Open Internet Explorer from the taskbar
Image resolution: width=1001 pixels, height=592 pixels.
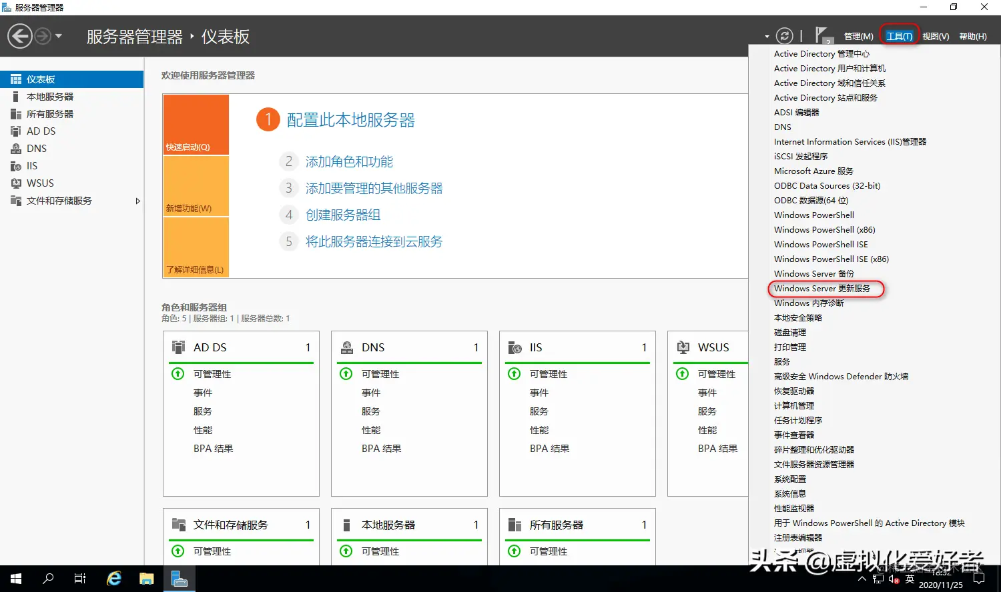113,578
